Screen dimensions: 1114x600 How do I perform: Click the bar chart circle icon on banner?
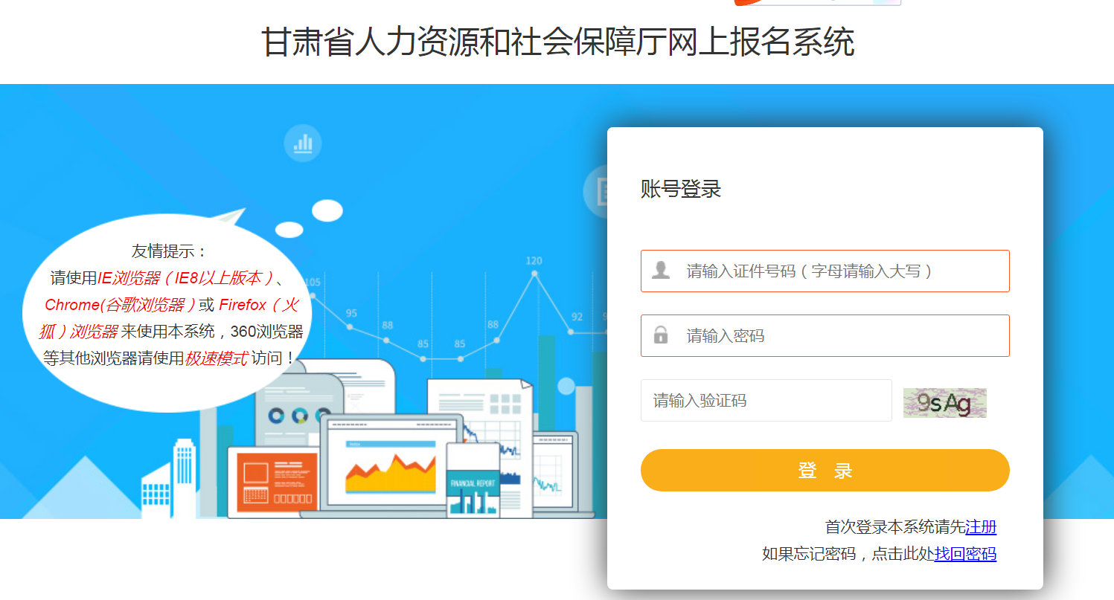pyautogui.click(x=303, y=143)
